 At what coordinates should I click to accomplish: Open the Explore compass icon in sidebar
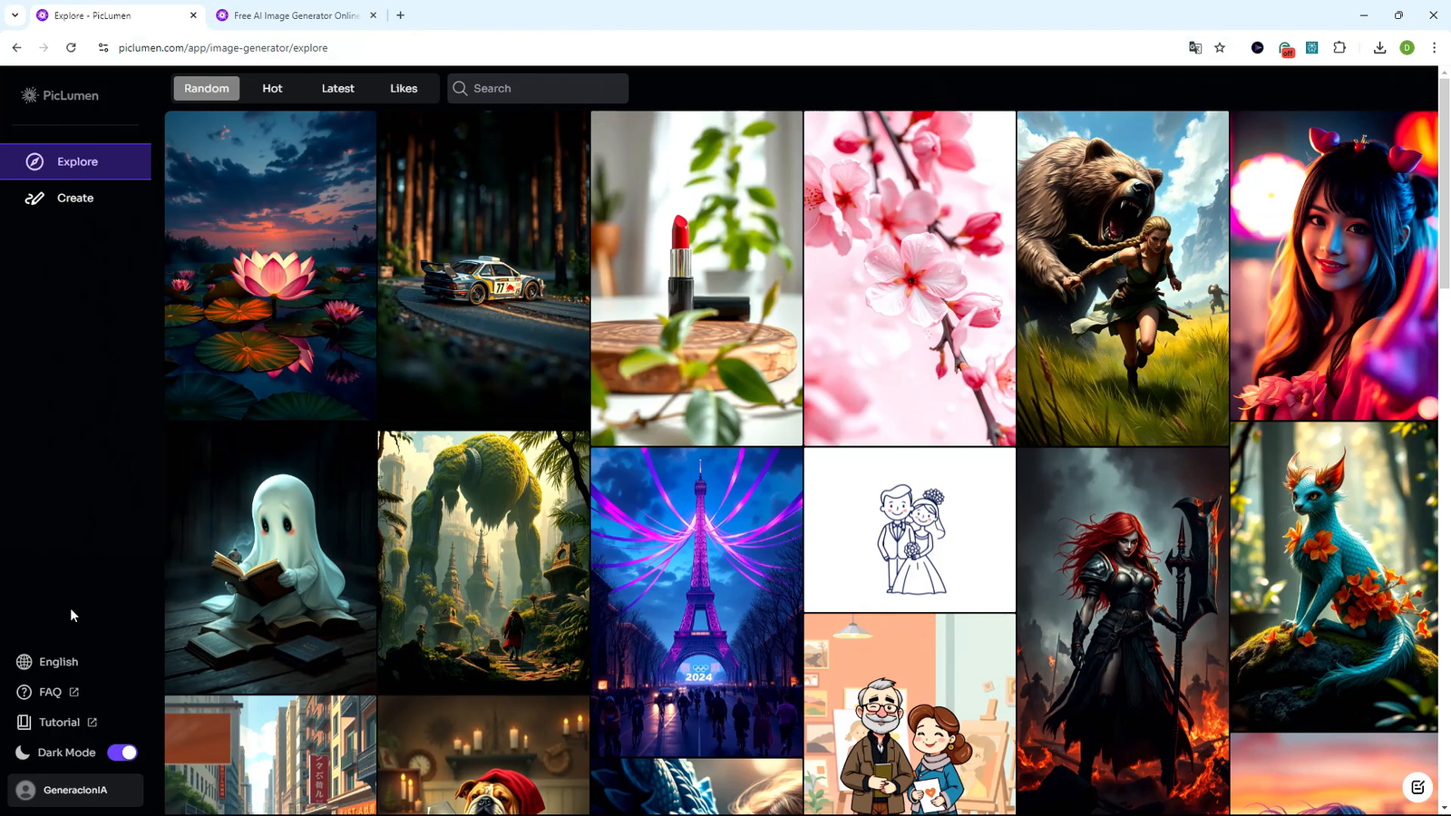[34, 161]
